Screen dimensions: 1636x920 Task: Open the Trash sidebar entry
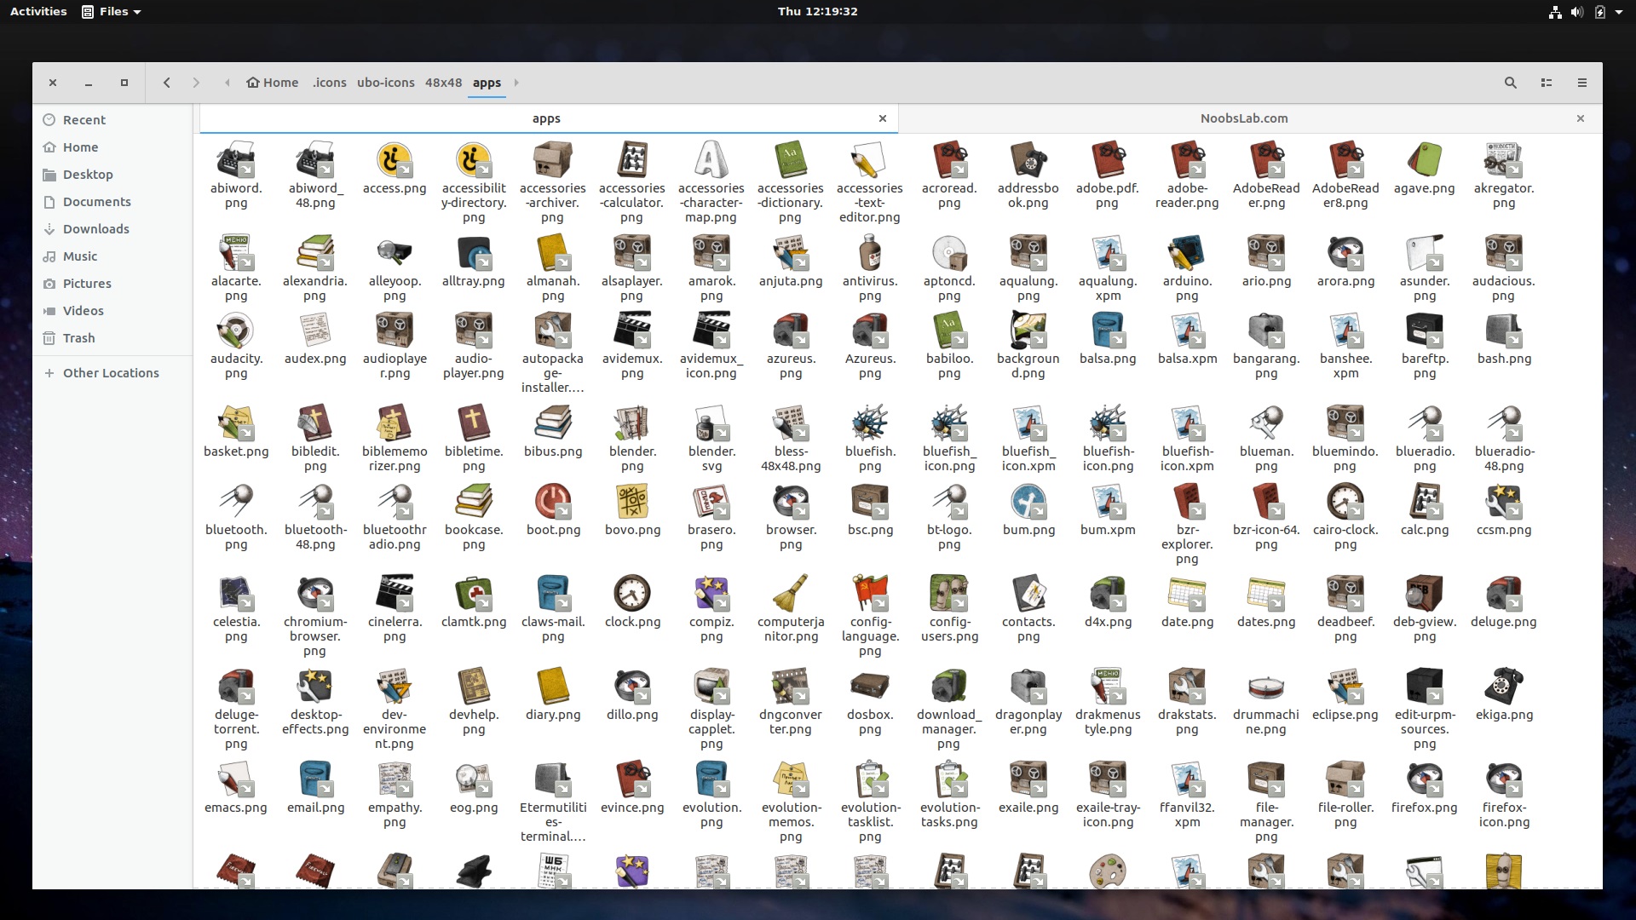[x=78, y=338]
